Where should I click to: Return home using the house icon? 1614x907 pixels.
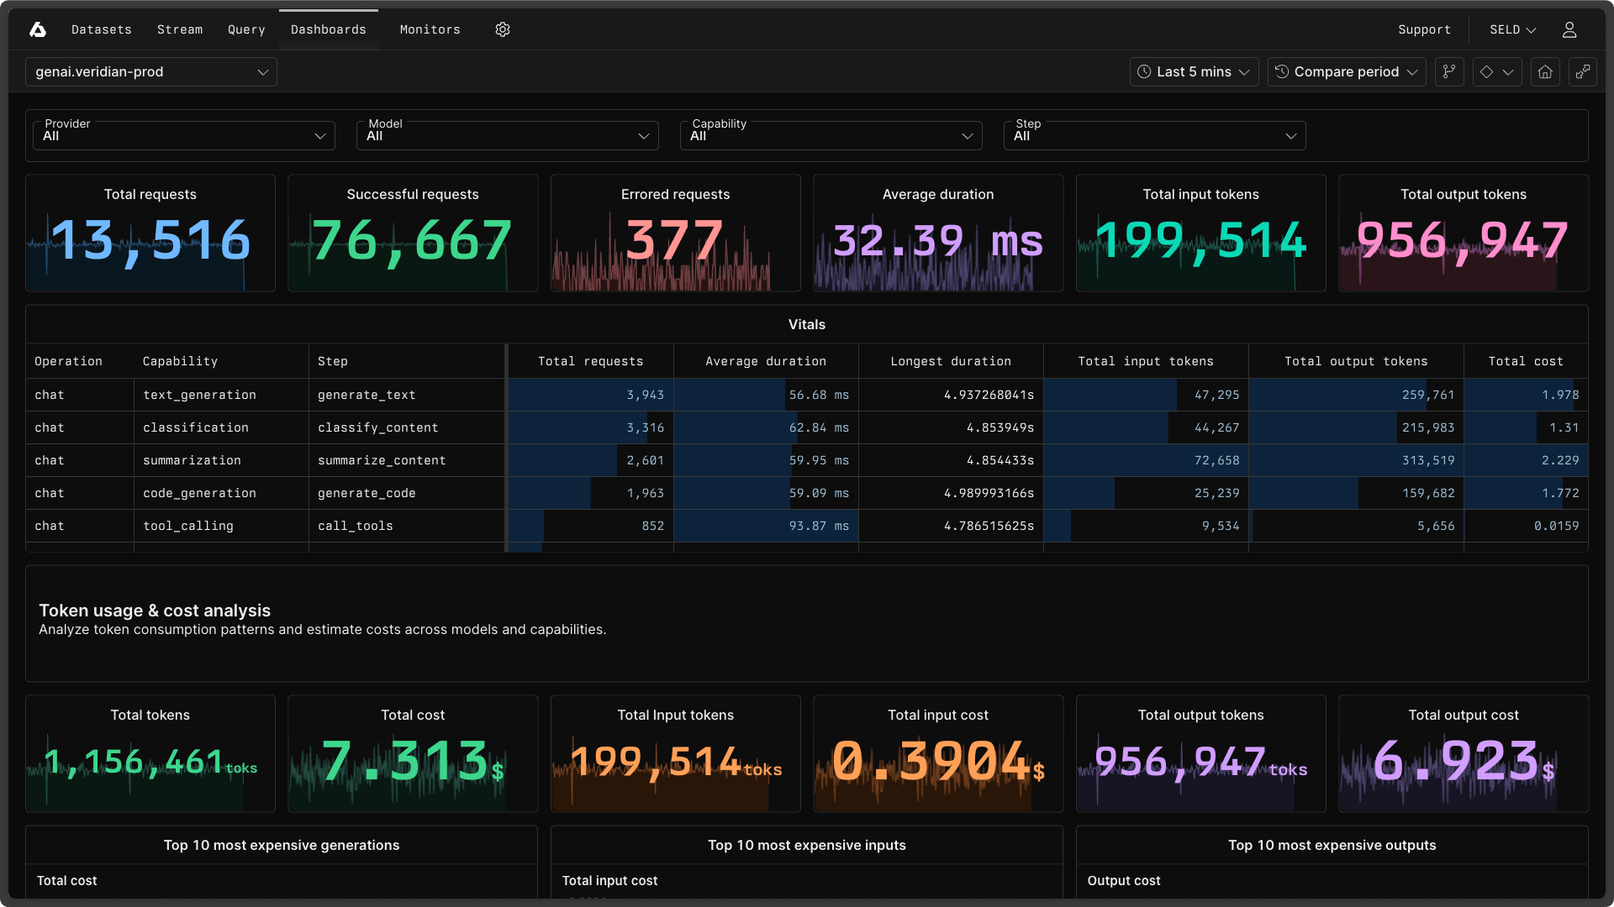coord(1545,71)
